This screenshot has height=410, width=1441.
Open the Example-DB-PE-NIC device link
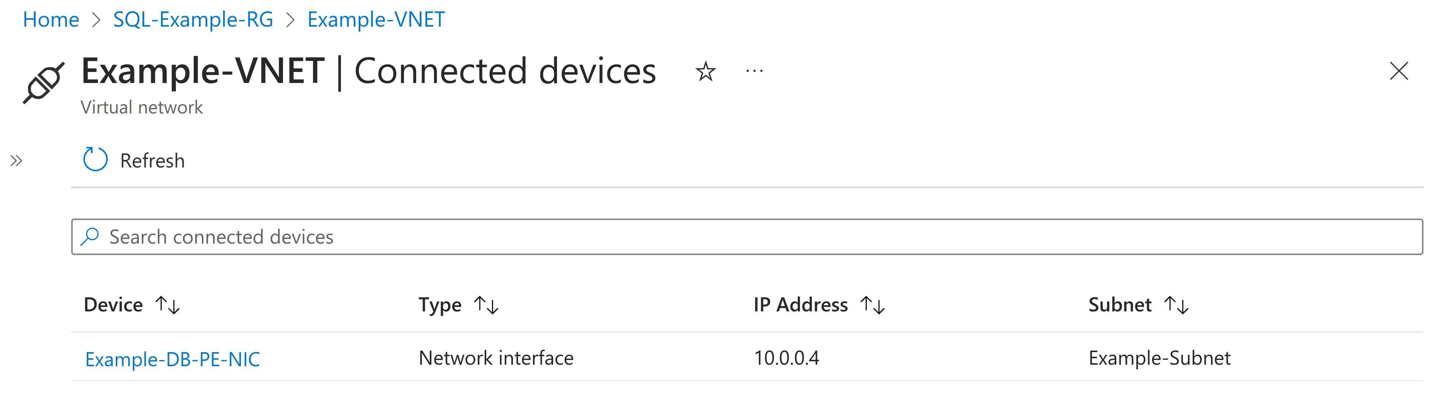[172, 359]
